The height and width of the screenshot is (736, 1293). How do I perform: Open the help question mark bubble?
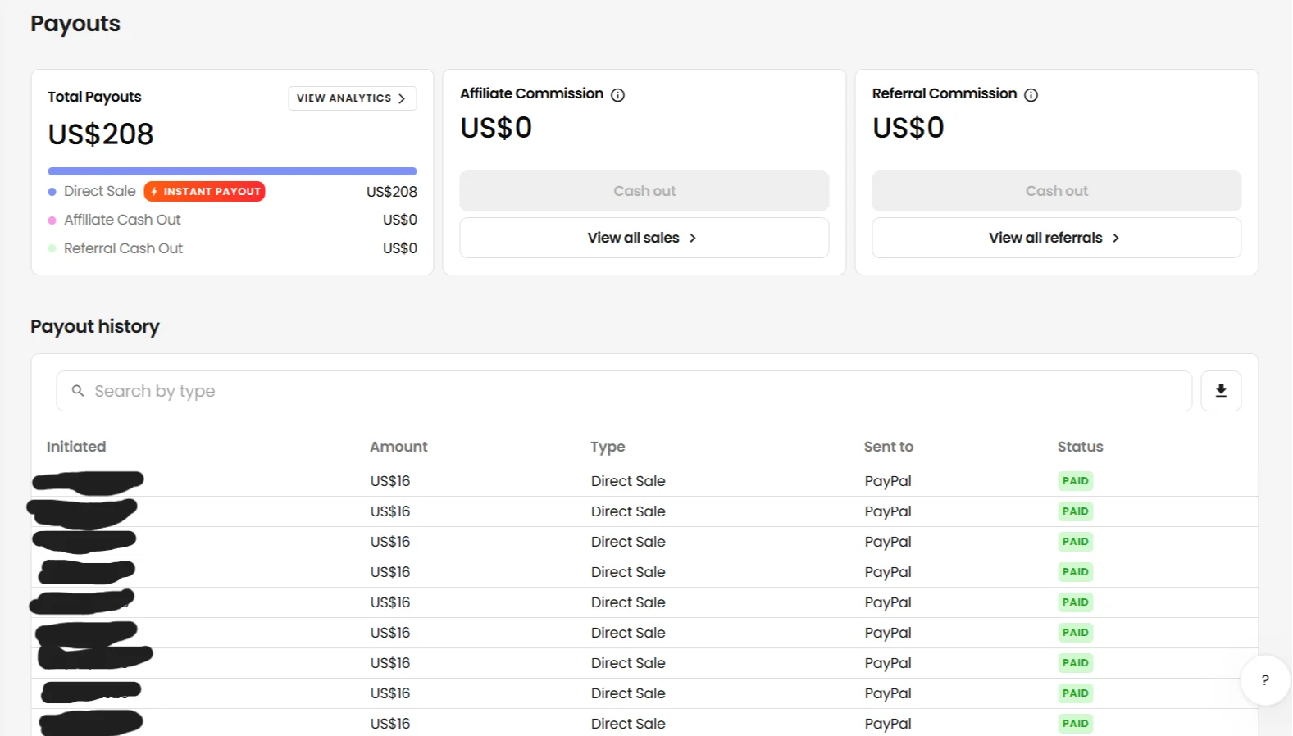1265,680
